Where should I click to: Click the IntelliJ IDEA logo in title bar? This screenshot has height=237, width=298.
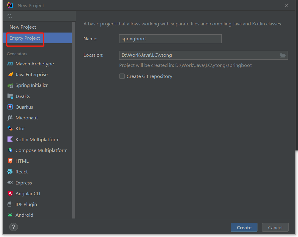point(10,5)
